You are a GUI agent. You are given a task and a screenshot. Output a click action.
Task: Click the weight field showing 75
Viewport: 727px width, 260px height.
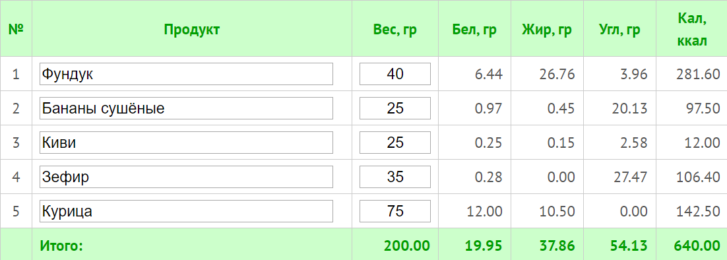coord(395,211)
